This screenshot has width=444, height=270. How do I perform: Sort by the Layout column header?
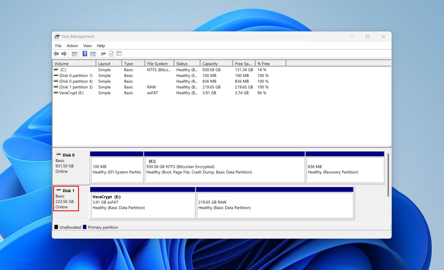109,63
